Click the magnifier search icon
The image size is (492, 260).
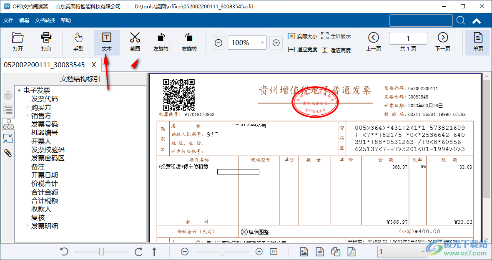461,20
